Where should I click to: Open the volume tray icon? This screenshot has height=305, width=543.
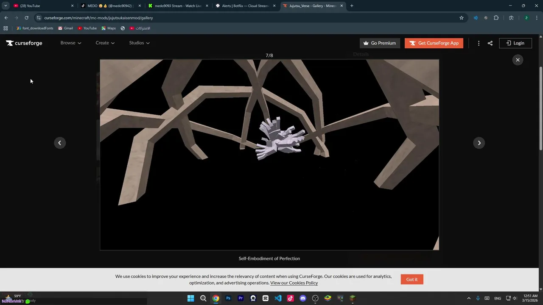pos(515,298)
